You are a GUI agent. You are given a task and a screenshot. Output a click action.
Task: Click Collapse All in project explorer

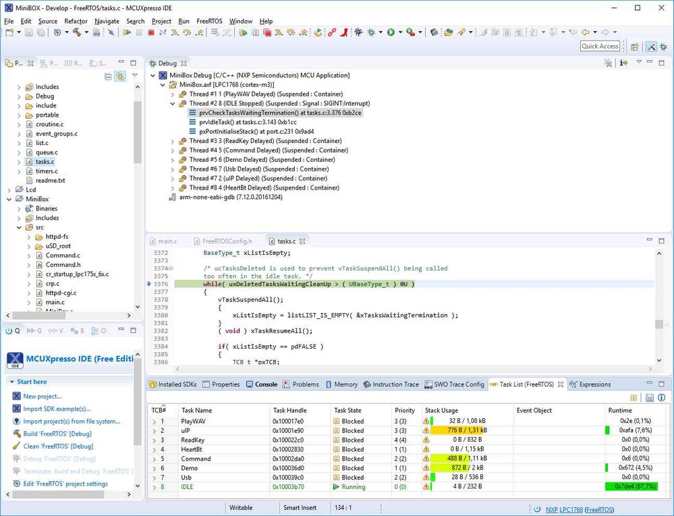point(108,77)
